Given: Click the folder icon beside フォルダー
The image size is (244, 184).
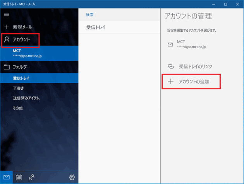Looking at the screenshot, I should pyautogui.click(x=7, y=67).
